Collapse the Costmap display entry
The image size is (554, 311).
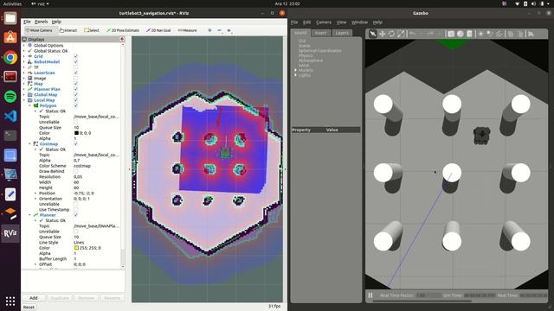click(x=30, y=144)
